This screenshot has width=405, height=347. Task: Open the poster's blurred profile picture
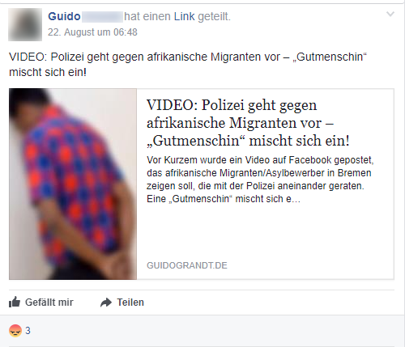(x=25, y=24)
